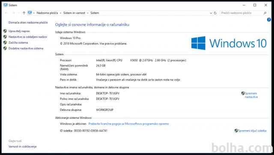This screenshot has height=155, width=274.
Task: Click the processor value Intel Xeon X5650
Action: point(141,60)
